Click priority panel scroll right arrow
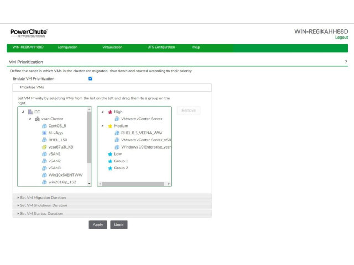Screen dimensions: 354x265 click(x=169, y=184)
